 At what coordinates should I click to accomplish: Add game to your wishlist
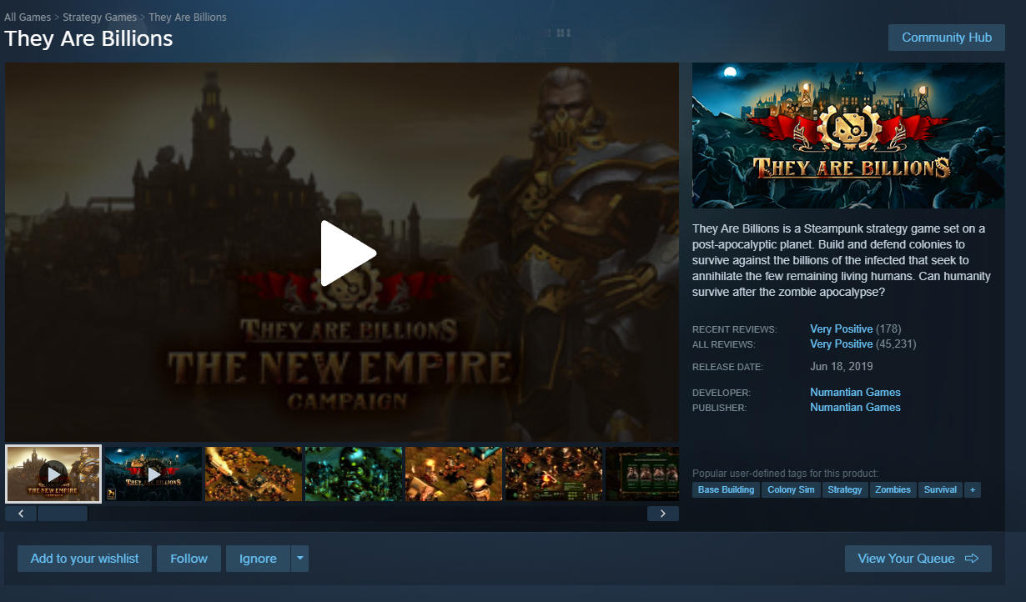[x=84, y=559]
